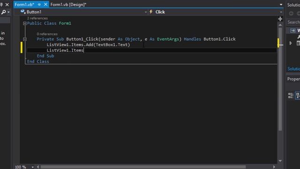Click the vertical scrollbar thumb
300x169 pixels.
(x=280, y=79)
